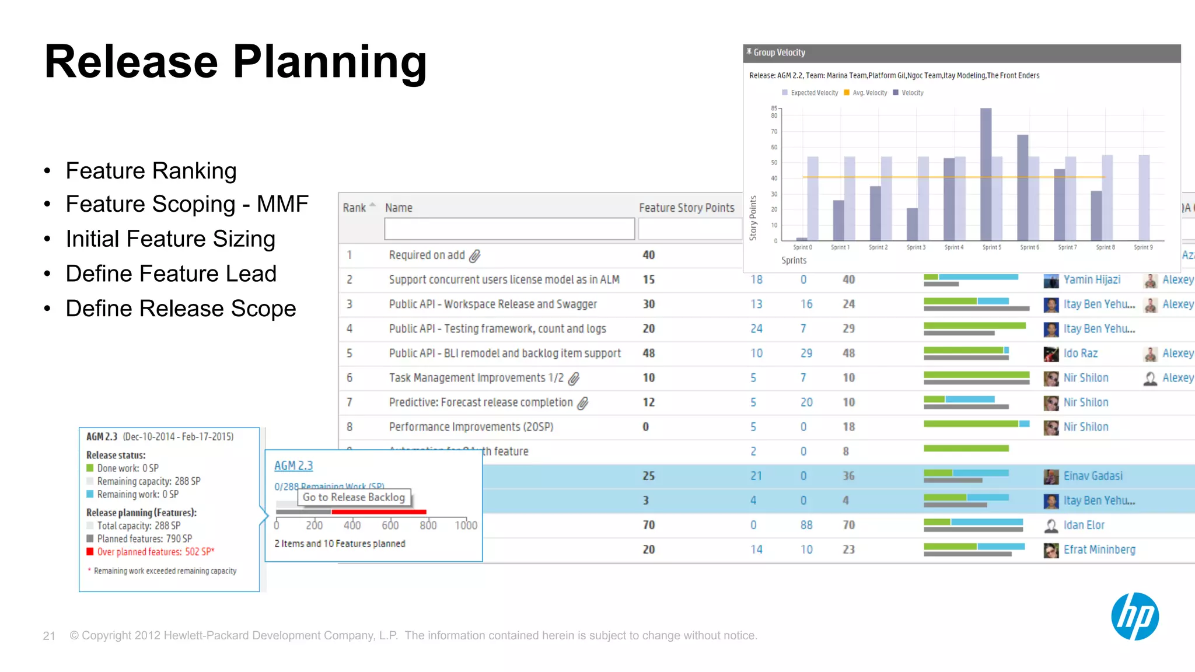Click Yamin Hijazi's avatar photo
This screenshot has height=672, width=1195.
[x=1051, y=281]
